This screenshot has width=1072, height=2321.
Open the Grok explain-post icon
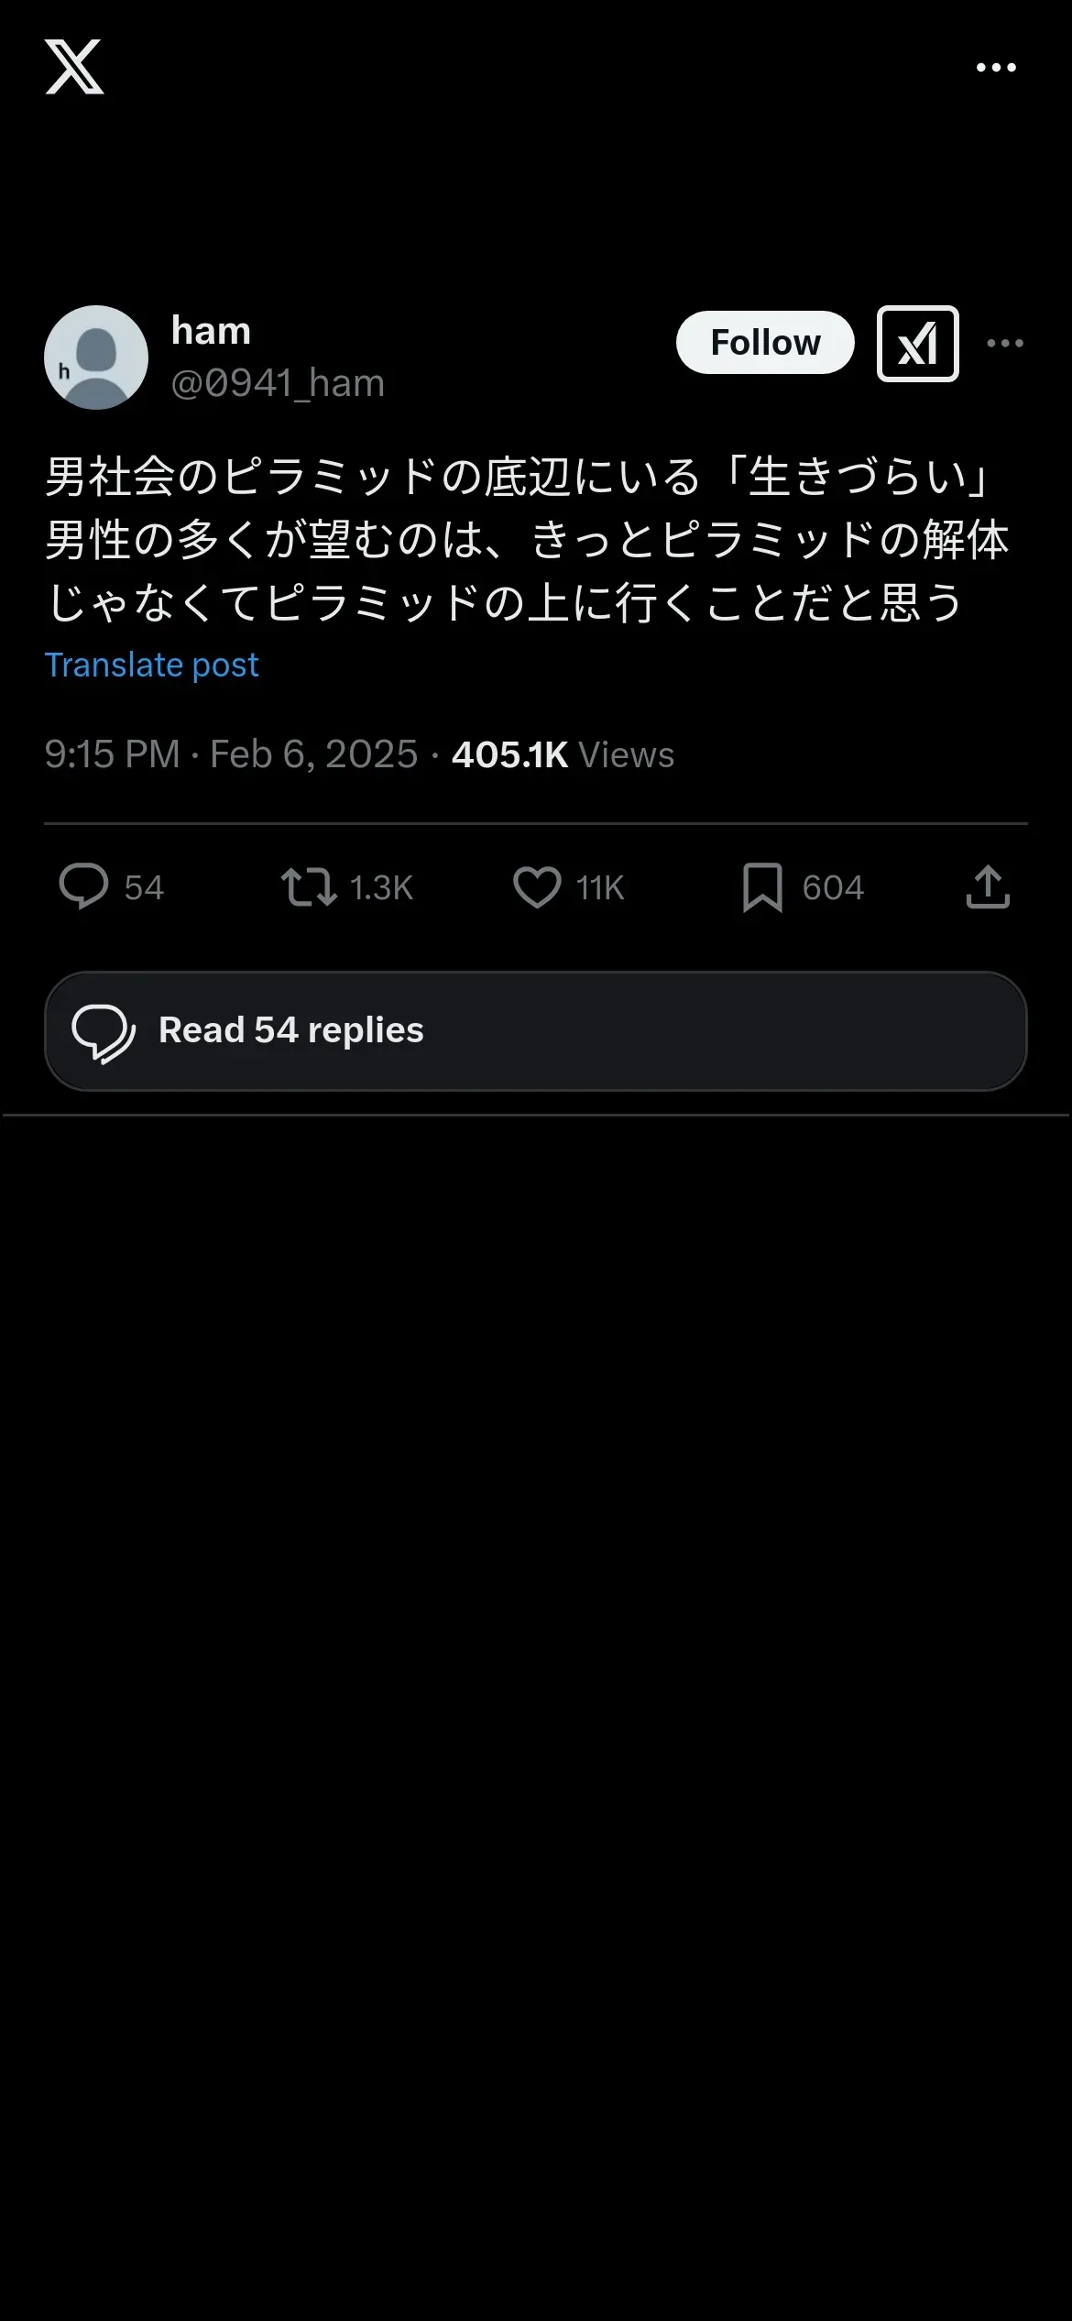(x=918, y=343)
